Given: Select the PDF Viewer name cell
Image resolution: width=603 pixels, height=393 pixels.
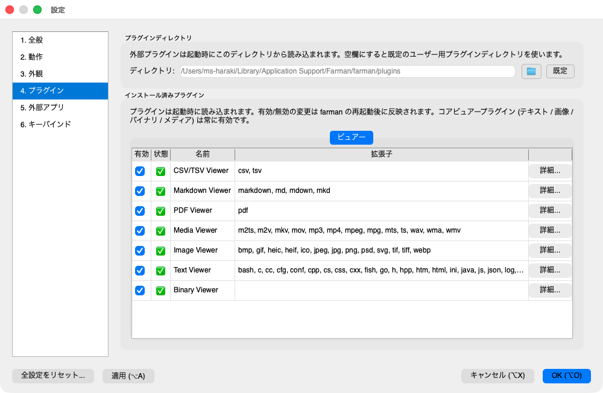Looking at the screenshot, I should click(203, 211).
